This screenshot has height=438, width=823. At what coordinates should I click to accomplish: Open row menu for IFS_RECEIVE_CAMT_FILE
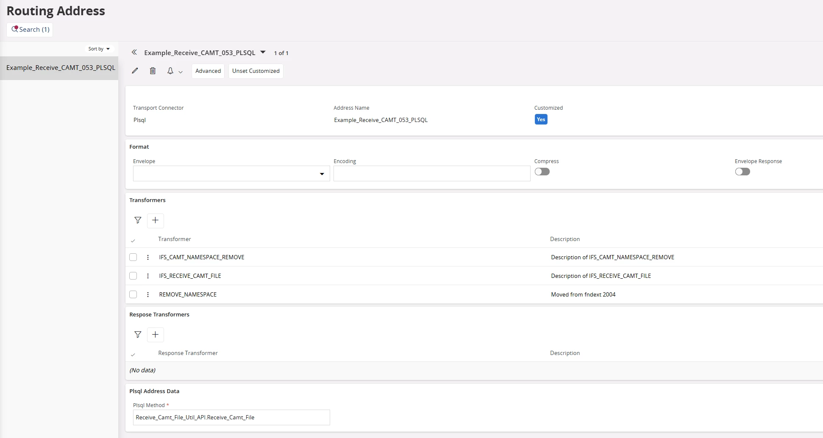(148, 276)
